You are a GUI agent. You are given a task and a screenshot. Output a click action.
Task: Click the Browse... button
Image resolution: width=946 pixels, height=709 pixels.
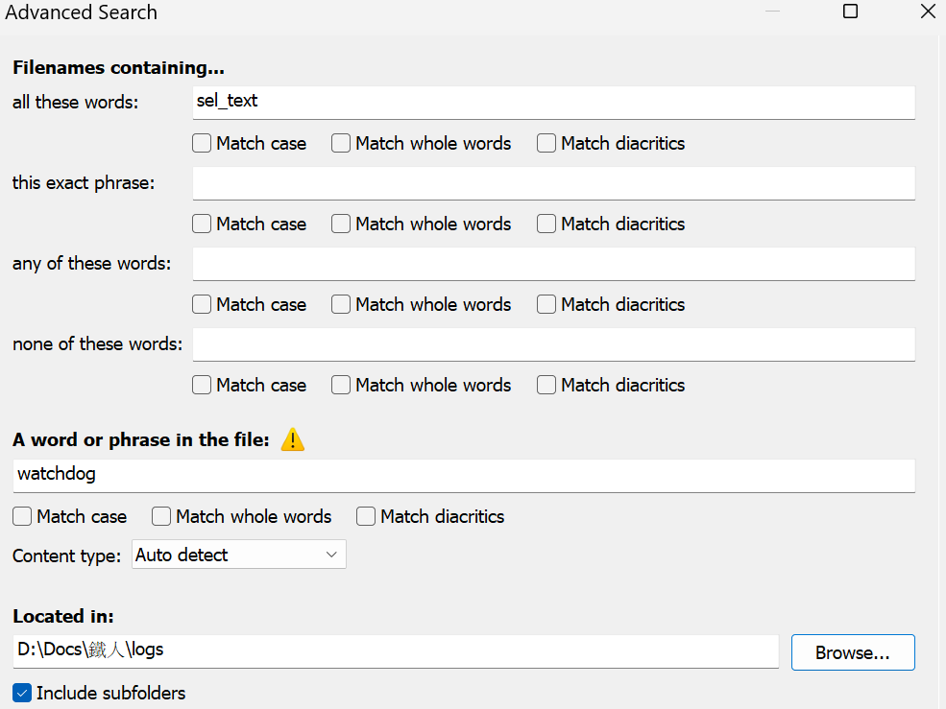[852, 652]
